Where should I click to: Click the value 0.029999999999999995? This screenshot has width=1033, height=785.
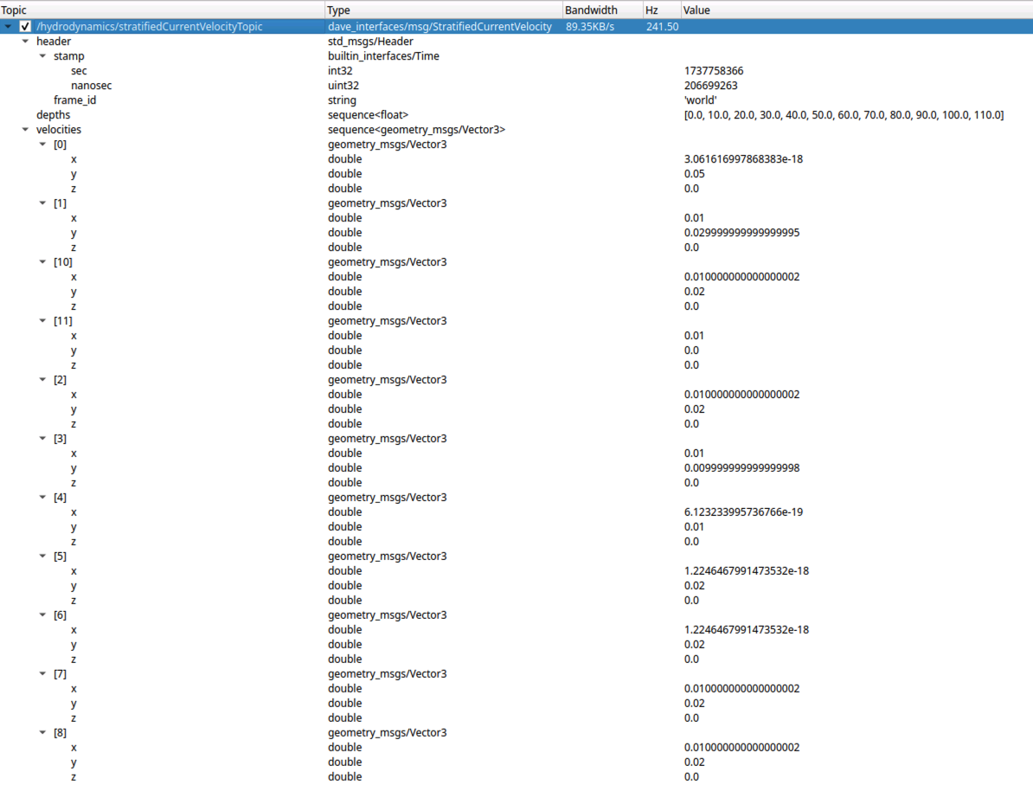point(741,233)
